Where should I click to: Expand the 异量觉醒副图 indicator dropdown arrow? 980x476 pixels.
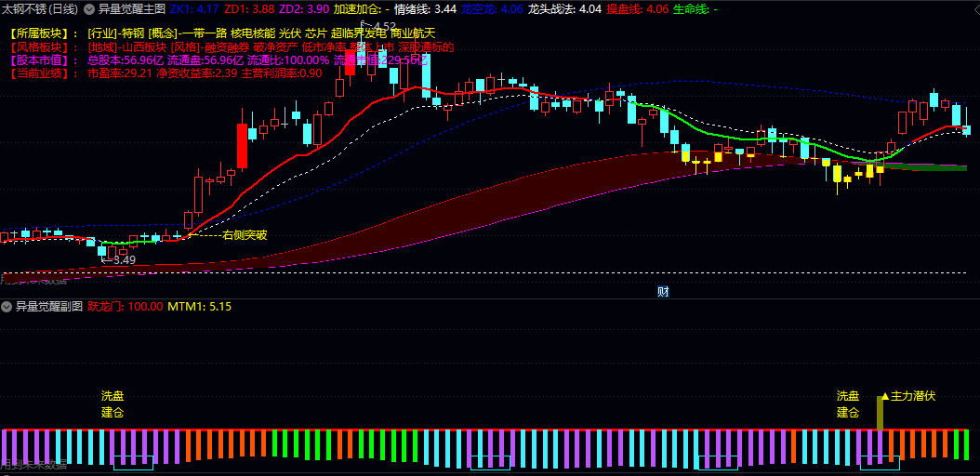(x=7, y=306)
